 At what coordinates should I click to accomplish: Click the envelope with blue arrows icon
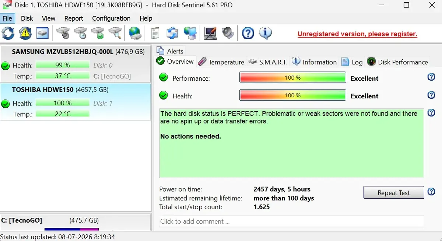(172, 34)
